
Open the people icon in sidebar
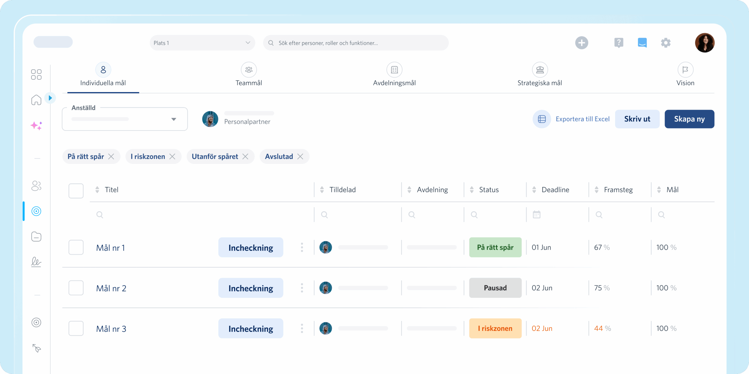36,186
